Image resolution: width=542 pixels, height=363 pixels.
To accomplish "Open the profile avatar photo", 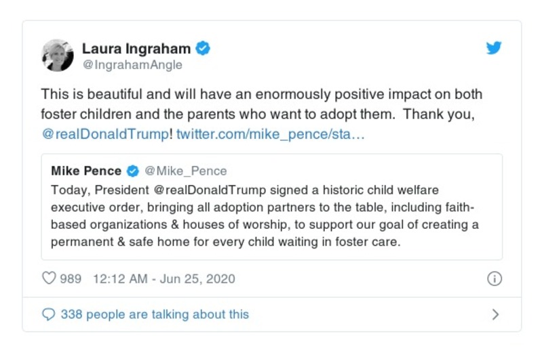I will pos(58,56).
